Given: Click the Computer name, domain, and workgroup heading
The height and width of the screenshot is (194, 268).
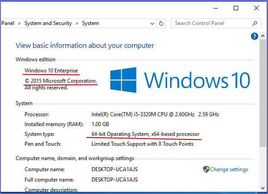Looking at the screenshot, I should [75, 158].
